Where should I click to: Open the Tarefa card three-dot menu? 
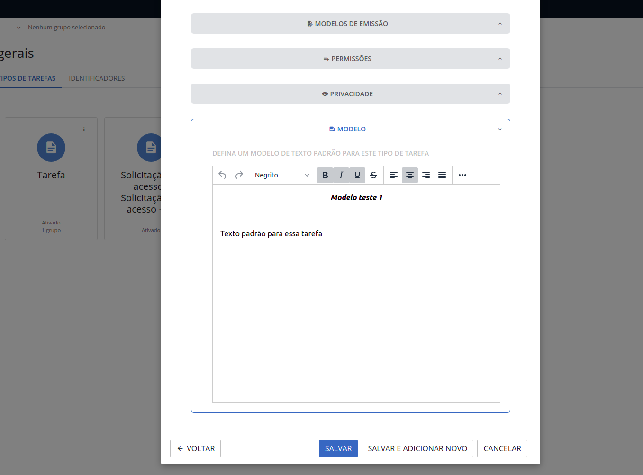point(84,129)
